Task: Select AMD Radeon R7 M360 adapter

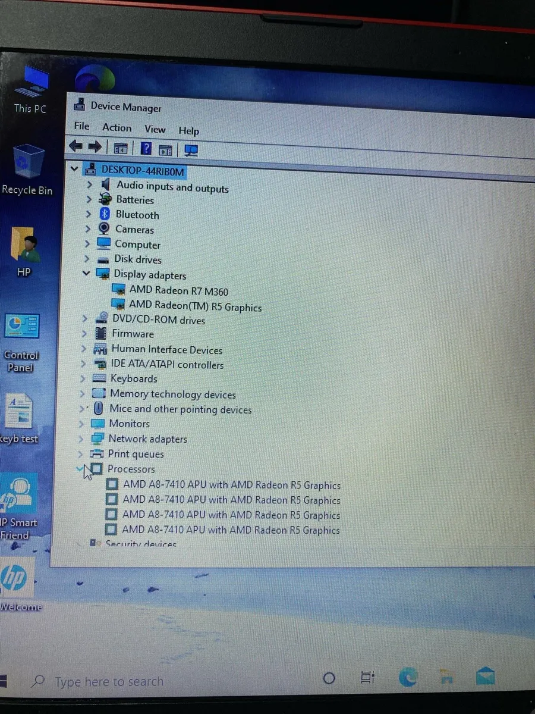Action: tap(178, 290)
